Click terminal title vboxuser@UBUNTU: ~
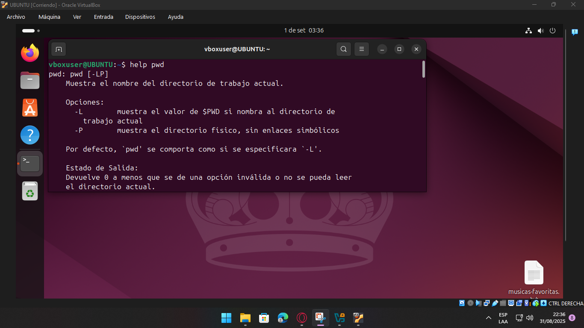Viewport: 584px width, 328px height. [237, 49]
